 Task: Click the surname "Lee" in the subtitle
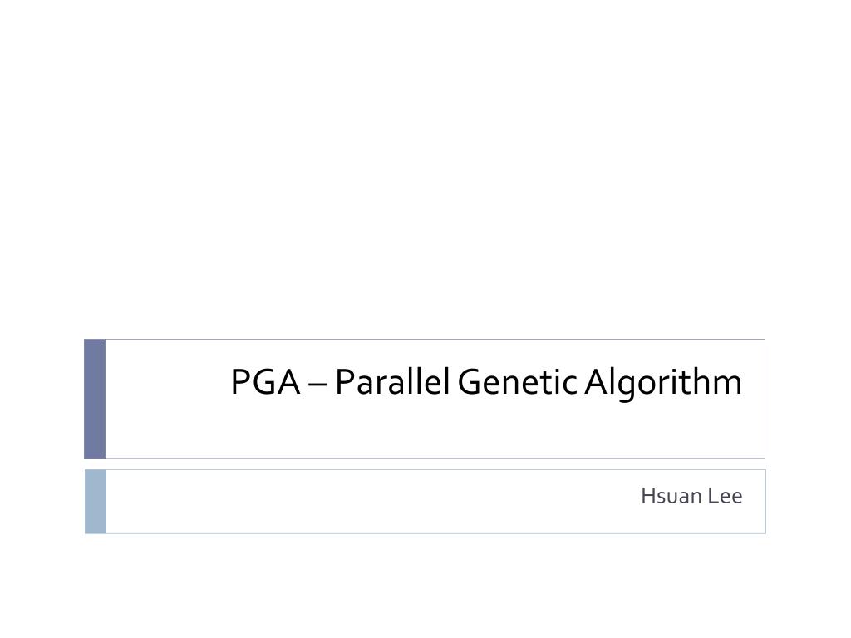pos(725,496)
